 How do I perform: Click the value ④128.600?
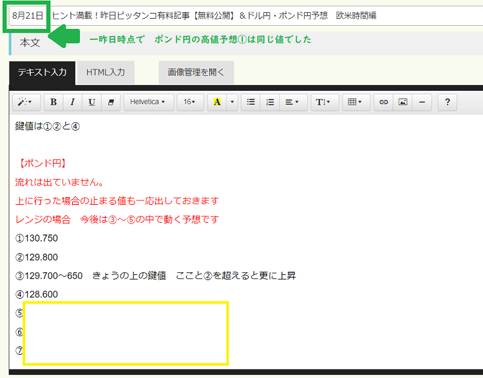(36, 294)
